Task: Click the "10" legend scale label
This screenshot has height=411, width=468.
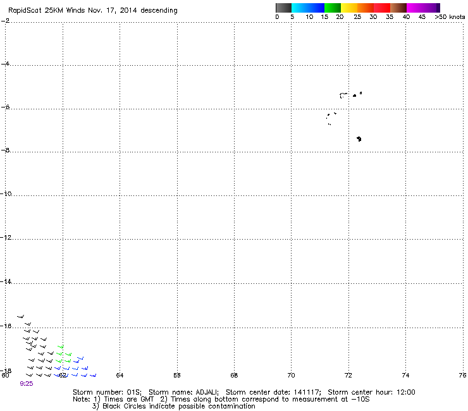Action: 309,17
